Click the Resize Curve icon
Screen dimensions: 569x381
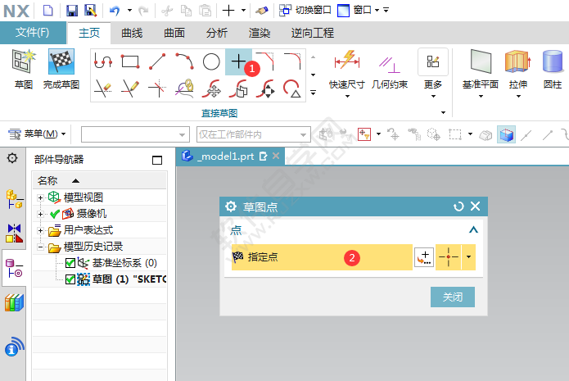pyautogui.click(x=265, y=88)
